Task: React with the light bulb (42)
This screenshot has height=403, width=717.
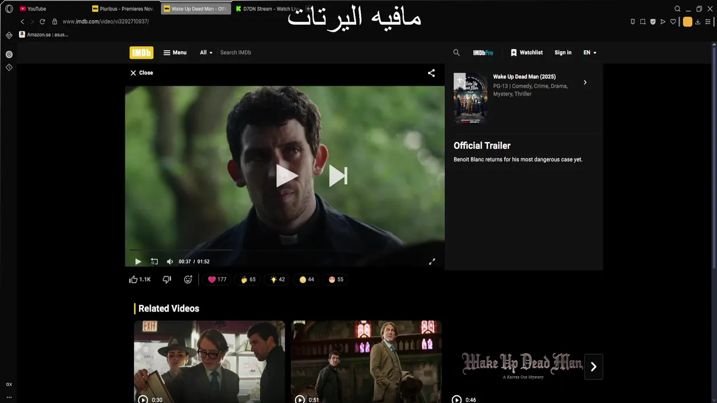Action: click(277, 279)
